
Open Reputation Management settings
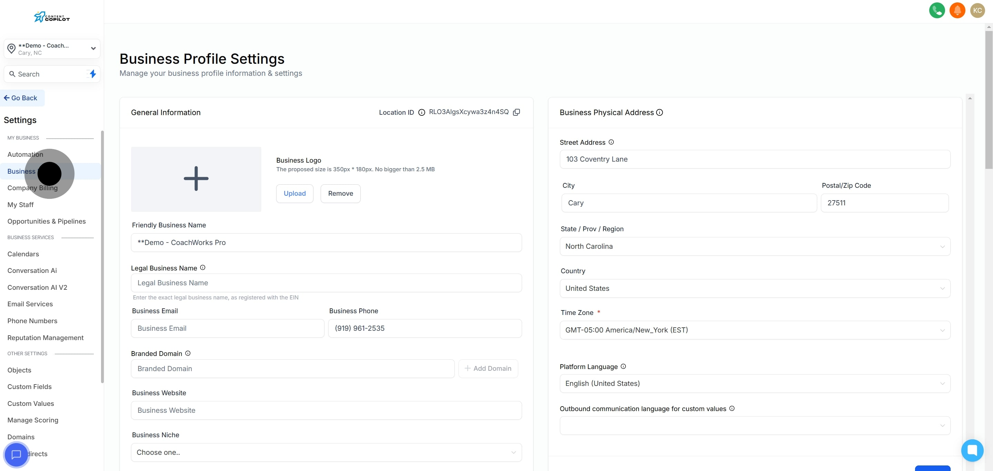click(45, 337)
